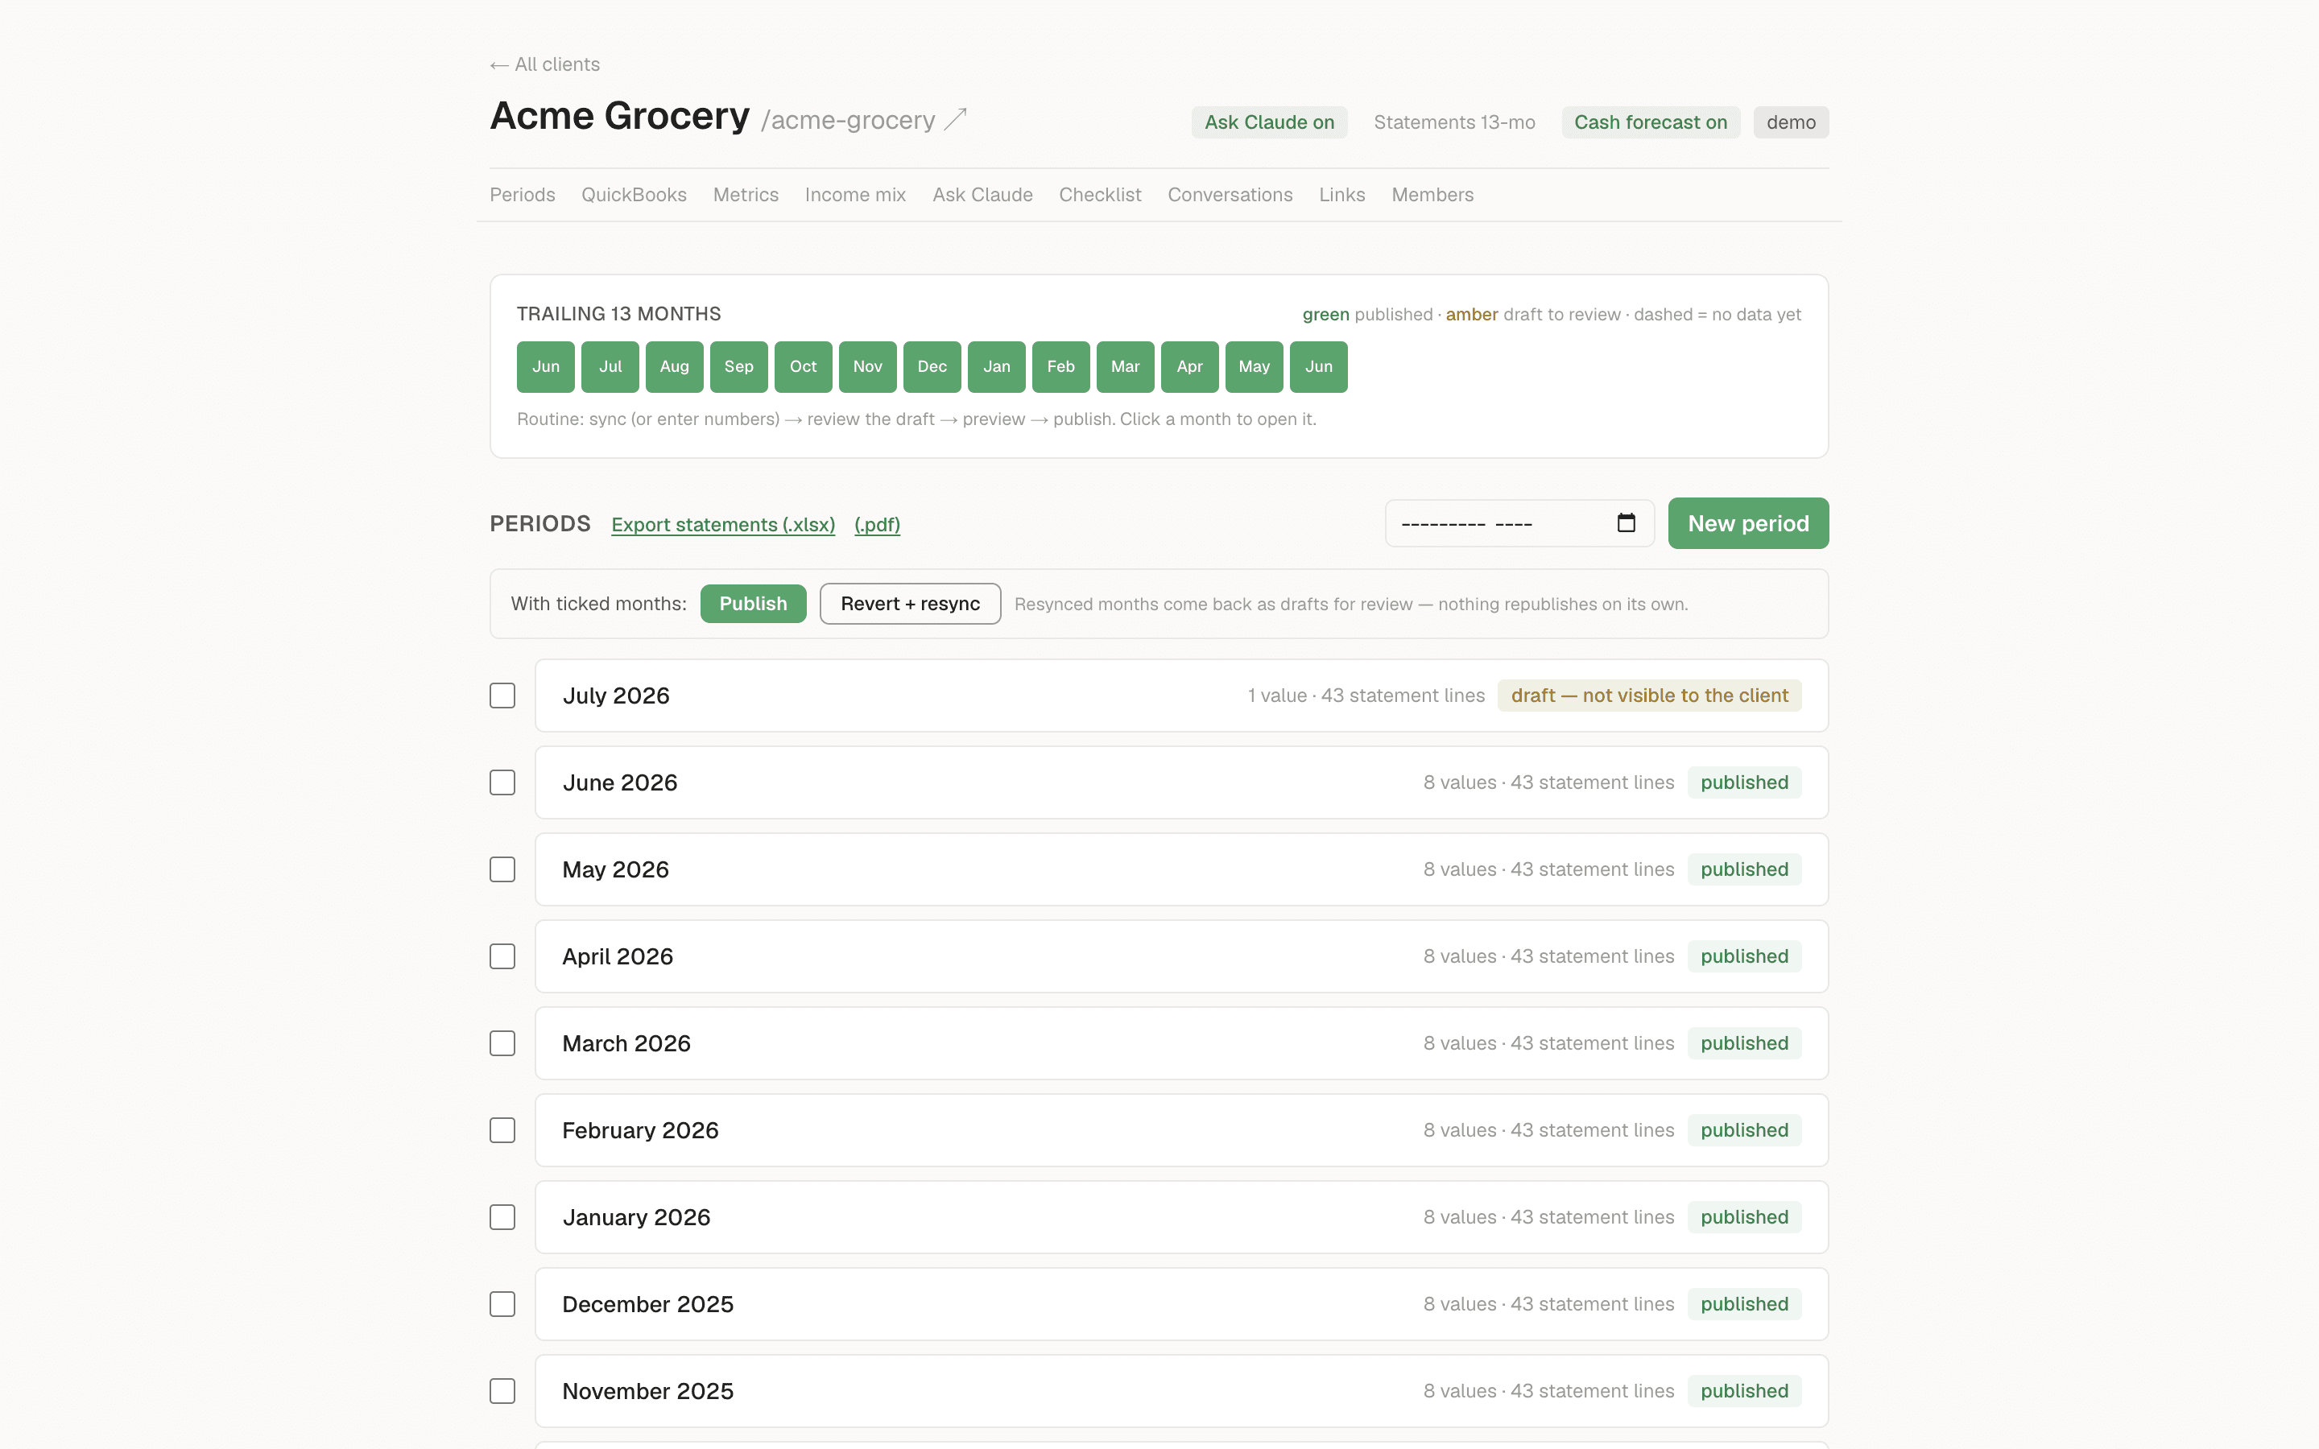The image size is (2319, 1449).
Task: Click the Acme Grocery heading
Action: pyautogui.click(x=619, y=116)
